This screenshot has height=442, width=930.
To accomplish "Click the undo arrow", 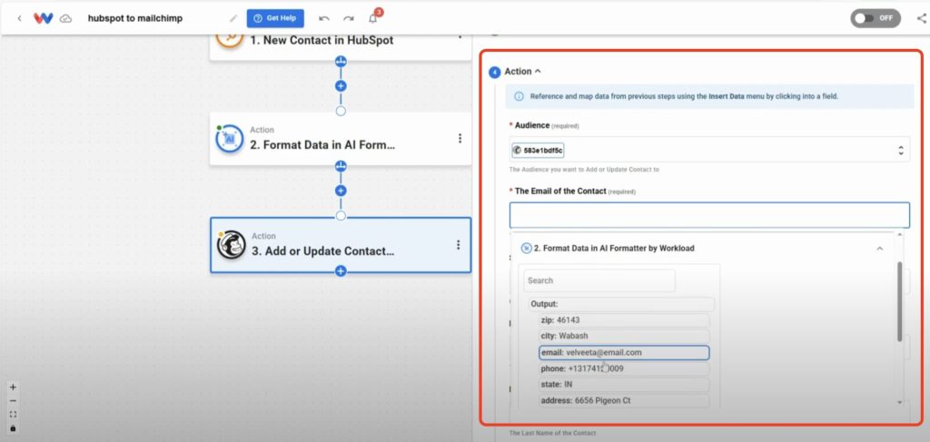I will tap(324, 18).
